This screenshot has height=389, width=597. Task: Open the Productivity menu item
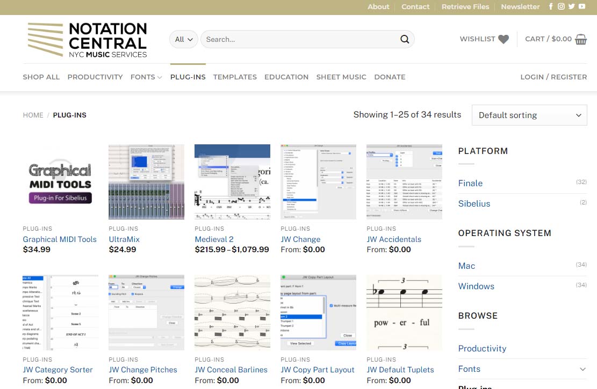(95, 77)
